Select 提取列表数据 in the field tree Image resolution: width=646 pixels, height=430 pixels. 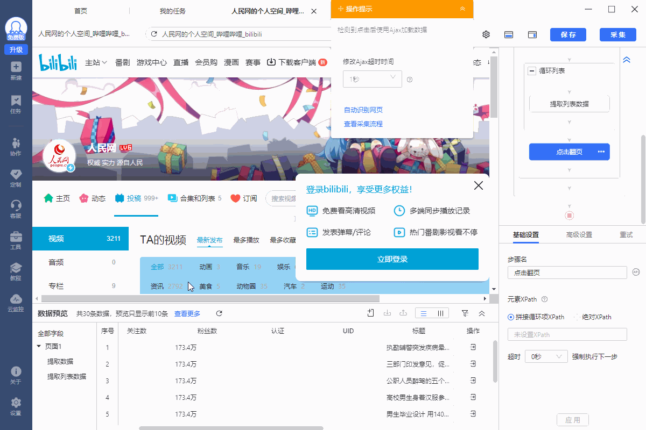[x=67, y=376]
